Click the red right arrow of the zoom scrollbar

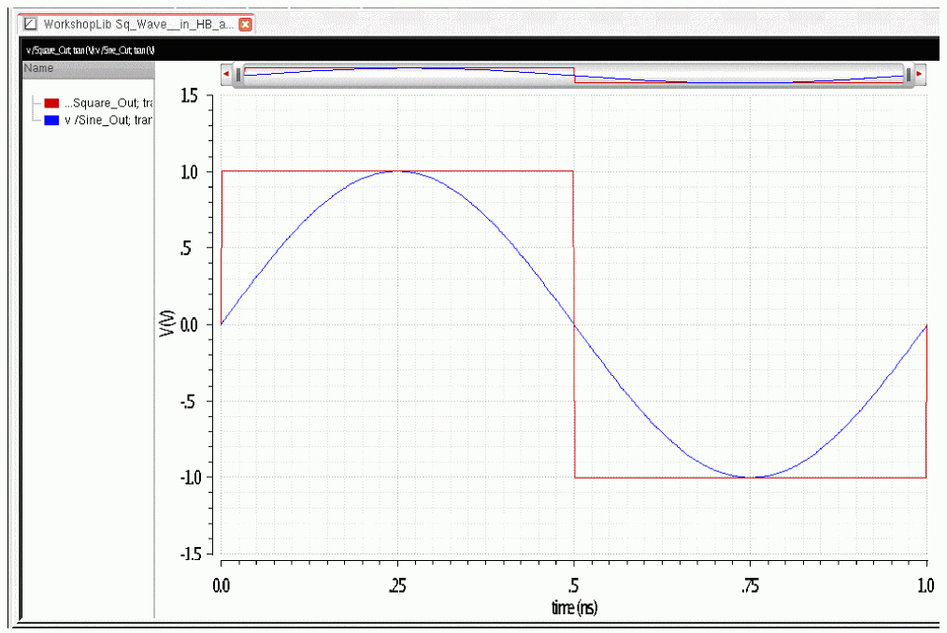(919, 74)
